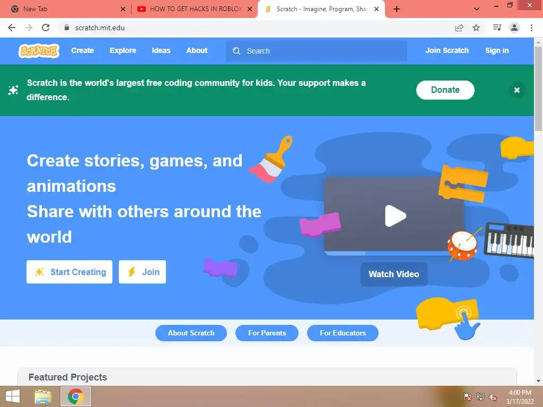The width and height of the screenshot is (543, 407).
Task: Open the tab search dropdown chevron
Action: [x=477, y=10]
